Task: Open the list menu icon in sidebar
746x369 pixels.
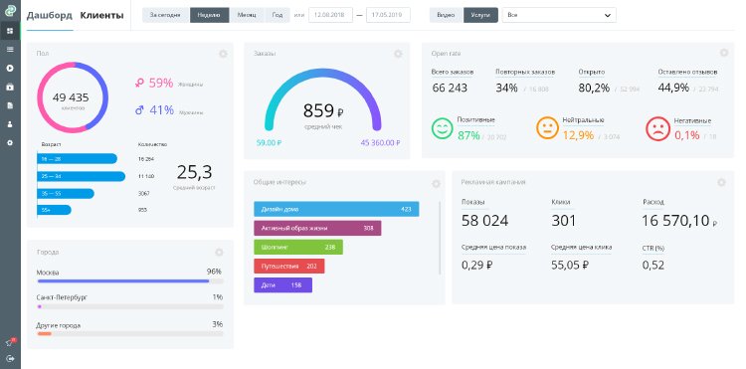Action: pyautogui.click(x=10, y=50)
